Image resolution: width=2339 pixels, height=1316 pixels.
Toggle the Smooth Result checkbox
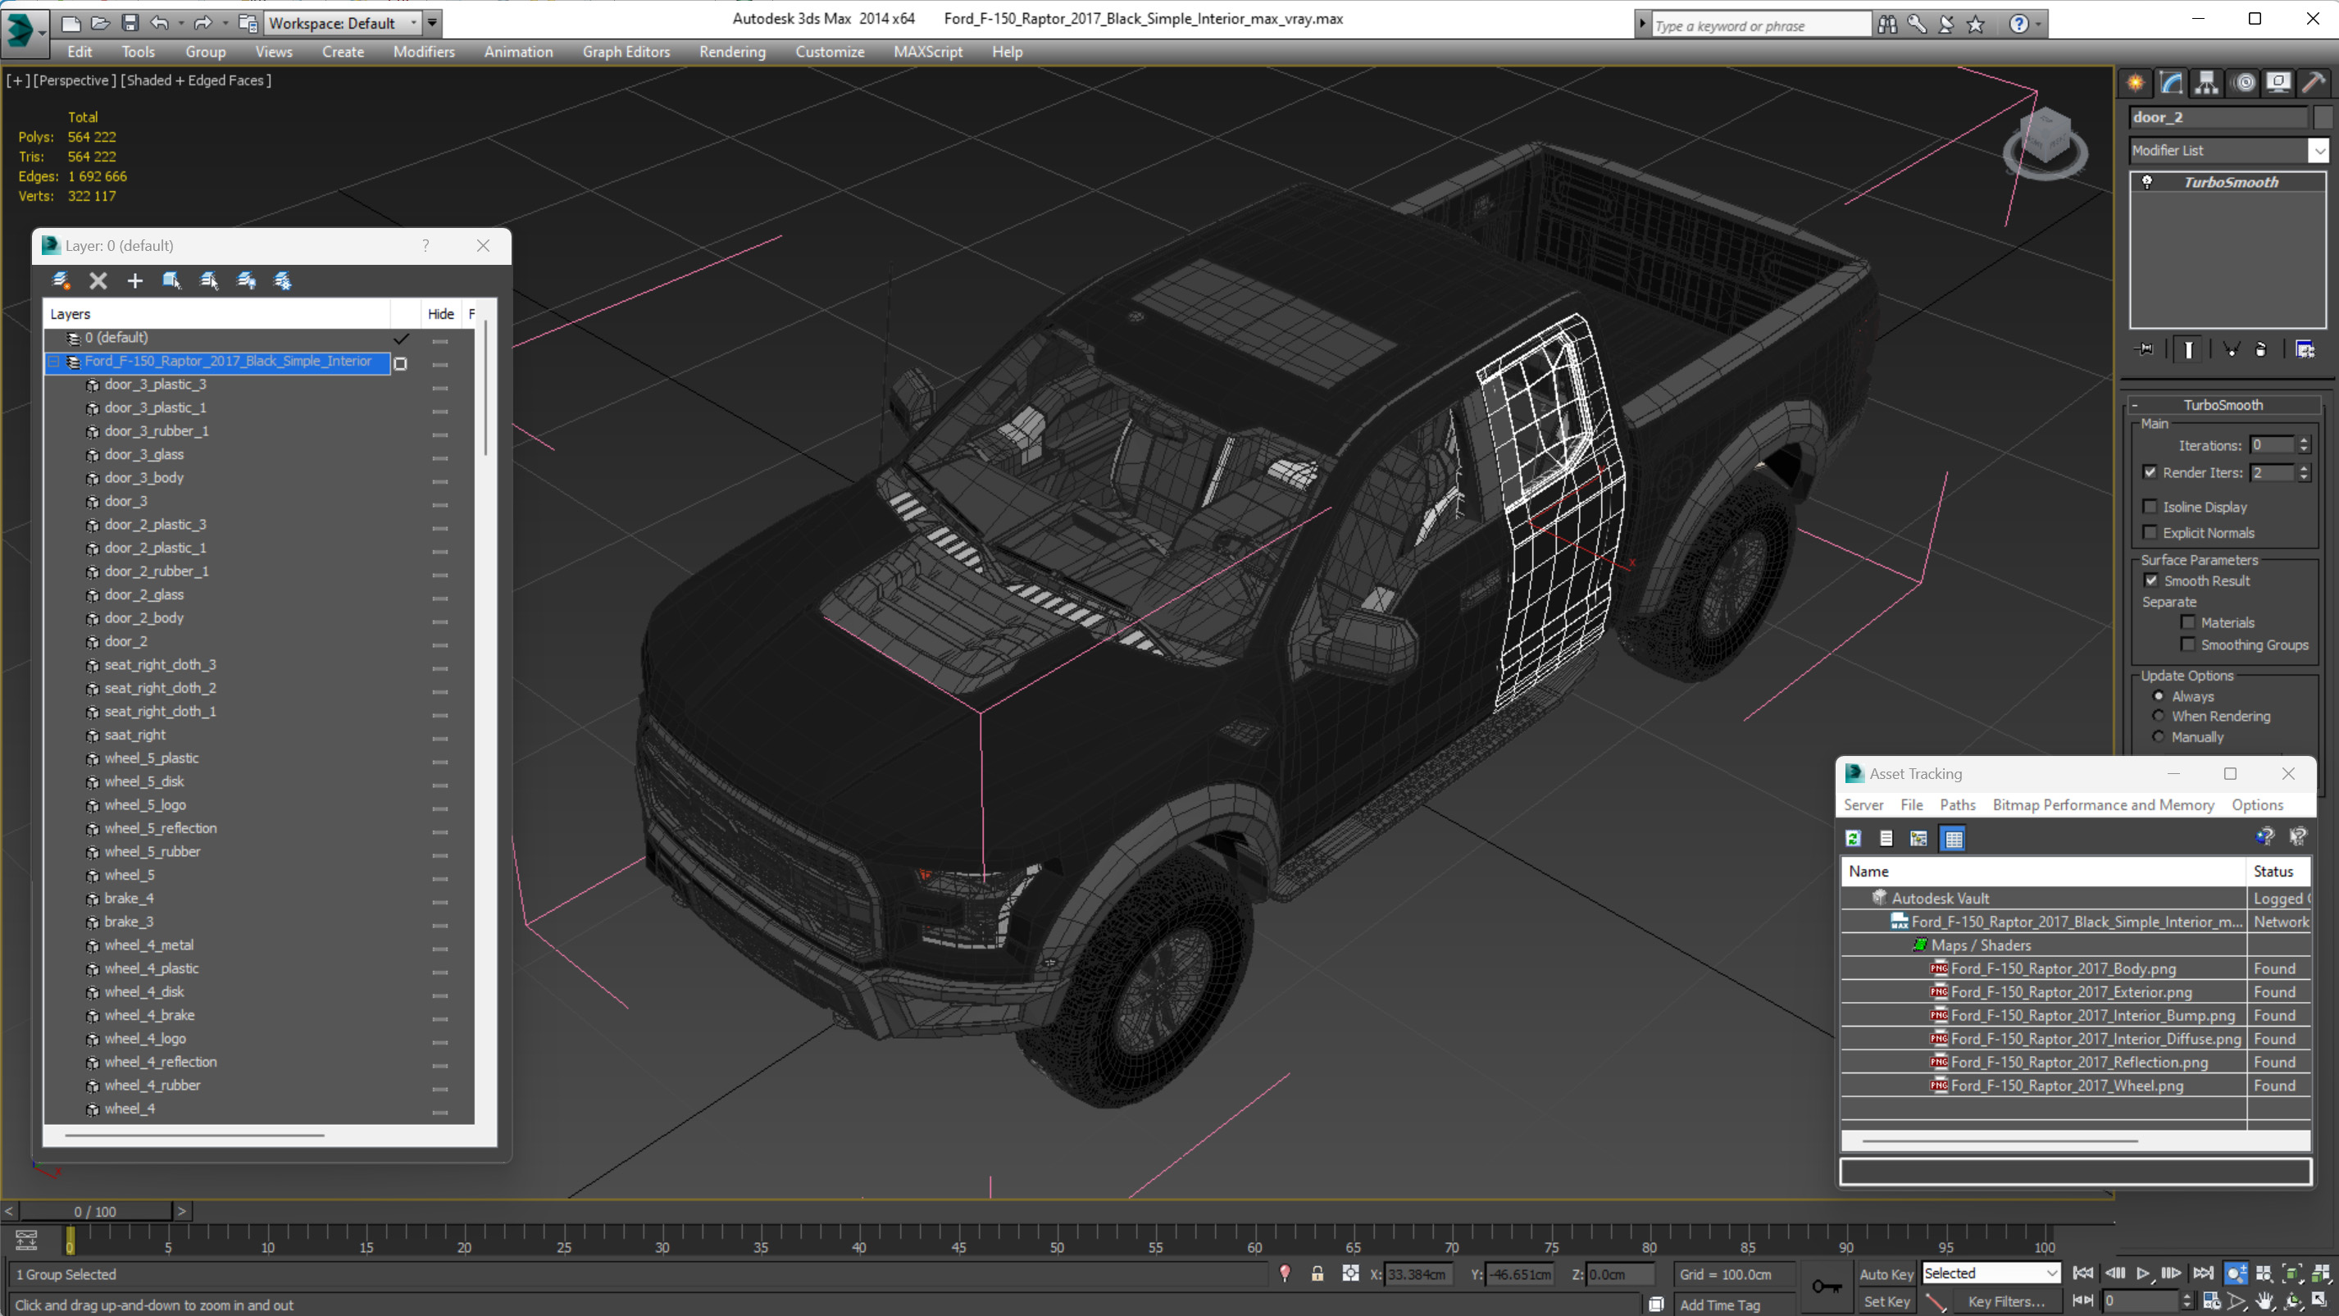(2151, 581)
